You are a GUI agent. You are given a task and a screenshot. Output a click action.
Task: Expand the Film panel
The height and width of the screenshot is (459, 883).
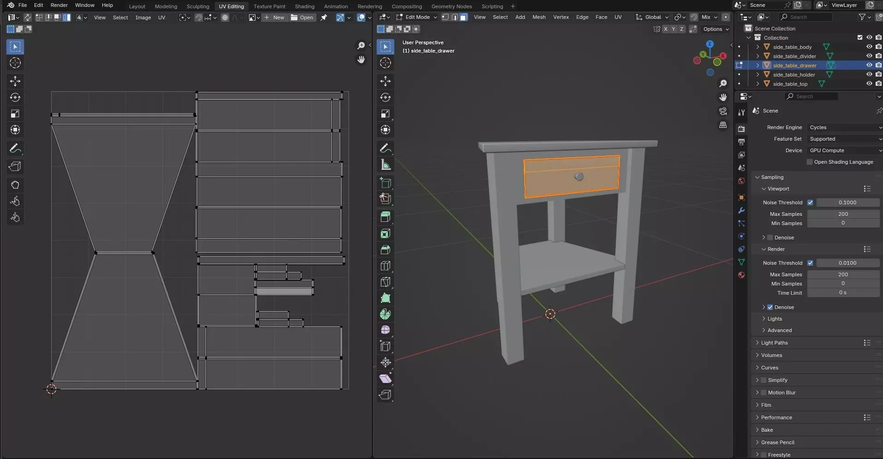[766, 405]
